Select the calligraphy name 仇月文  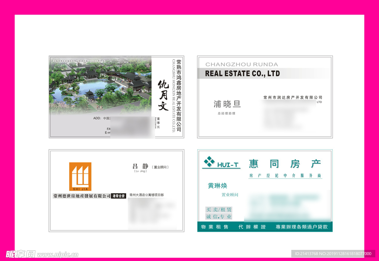coord(163,96)
